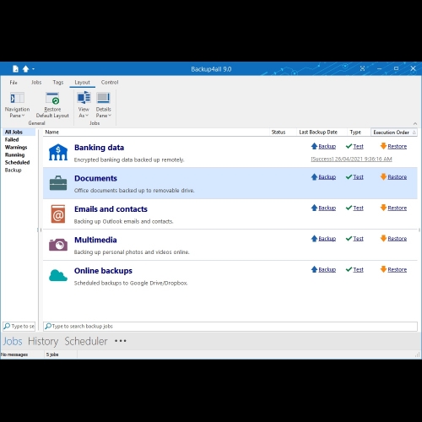Select Scheduled filter in navigation pane
422x422 pixels.
(x=17, y=162)
